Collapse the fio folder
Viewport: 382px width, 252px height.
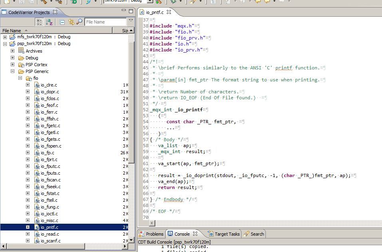point(20,78)
